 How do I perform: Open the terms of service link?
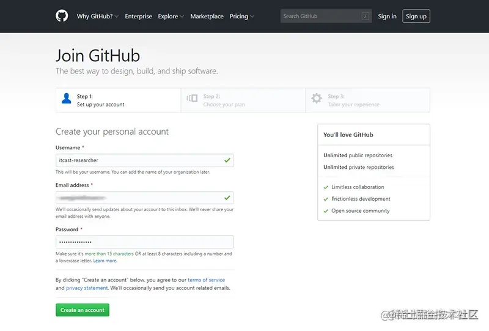(x=206, y=280)
